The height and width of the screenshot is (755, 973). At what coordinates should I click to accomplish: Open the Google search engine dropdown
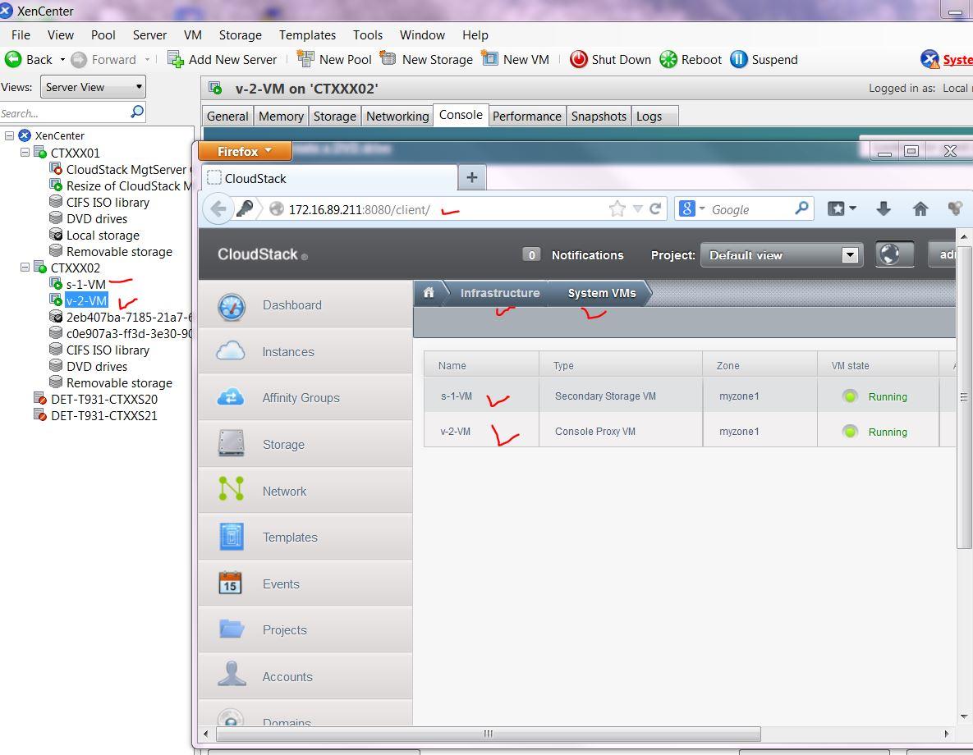click(x=702, y=209)
